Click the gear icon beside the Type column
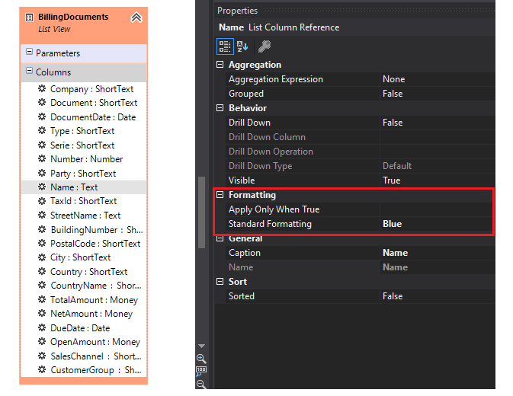 (42, 131)
